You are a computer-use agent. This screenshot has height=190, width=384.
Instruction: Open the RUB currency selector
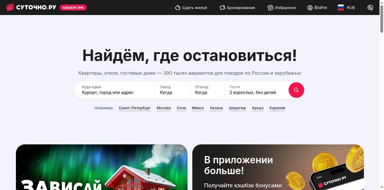351,8
